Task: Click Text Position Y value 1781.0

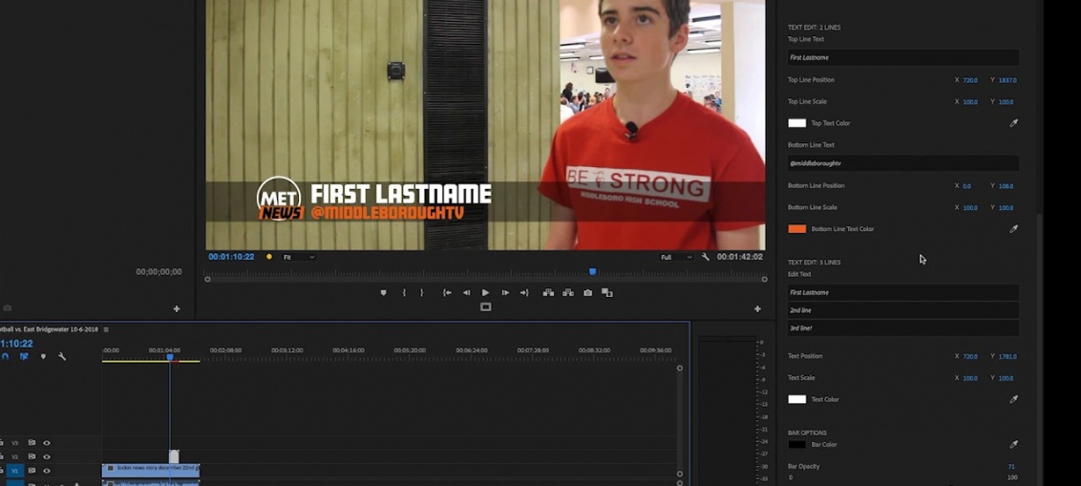Action: coord(1007,357)
